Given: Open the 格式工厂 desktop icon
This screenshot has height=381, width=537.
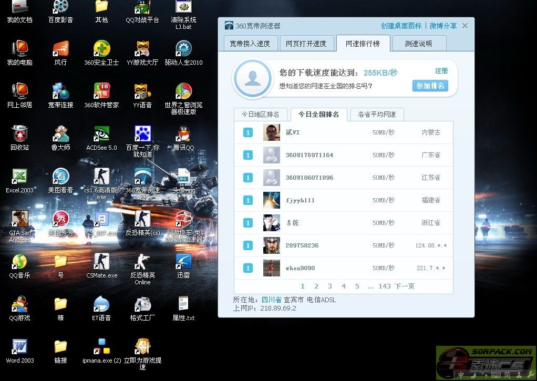Looking at the screenshot, I should pyautogui.click(x=142, y=305).
